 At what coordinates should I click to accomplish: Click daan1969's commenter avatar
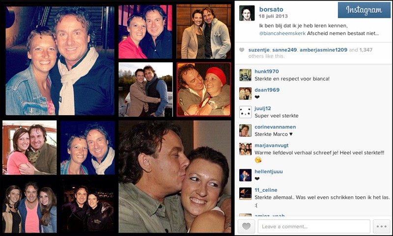tap(245, 94)
